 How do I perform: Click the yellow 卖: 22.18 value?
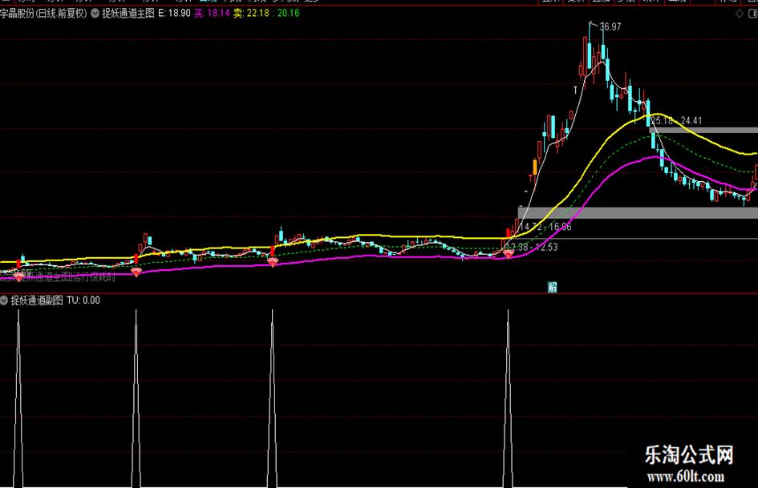tap(251, 14)
